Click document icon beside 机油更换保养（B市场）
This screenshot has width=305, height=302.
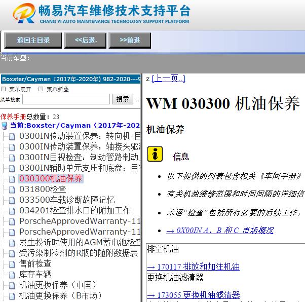pyautogui.click(x=12, y=296)
